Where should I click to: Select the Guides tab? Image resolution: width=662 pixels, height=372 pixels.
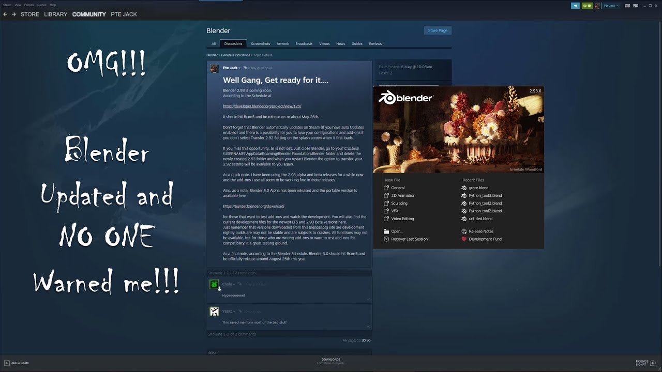(357, 44)
